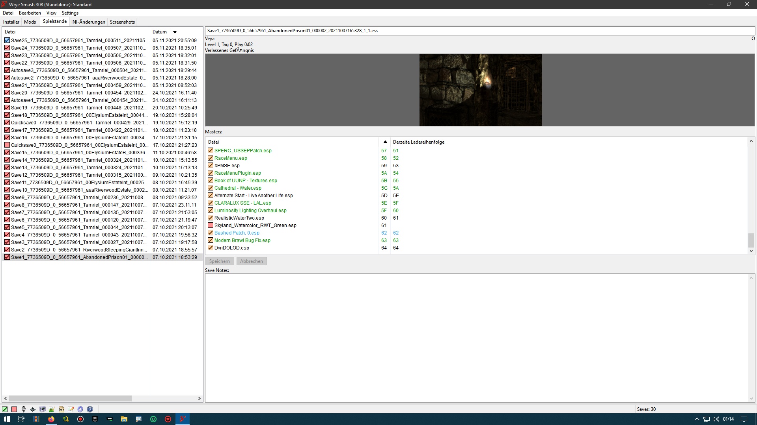Image resolution: width=757 pixels, height=425 pixels.
Task: Click the blue help question mark icon
Action: click(90, 409)
